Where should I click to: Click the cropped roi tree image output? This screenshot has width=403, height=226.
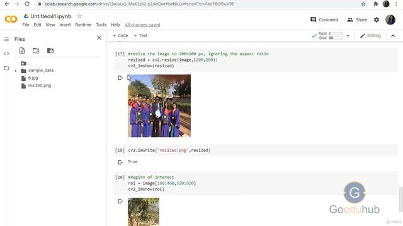coord(144,212)
